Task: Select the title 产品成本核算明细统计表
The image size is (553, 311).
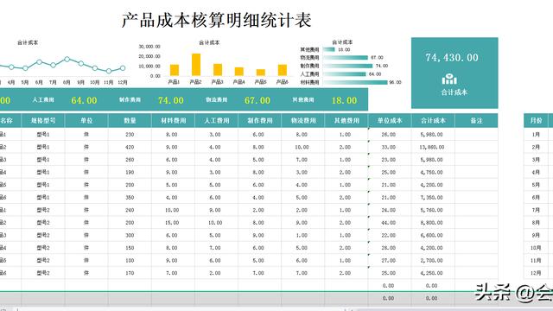Action: 217,20
